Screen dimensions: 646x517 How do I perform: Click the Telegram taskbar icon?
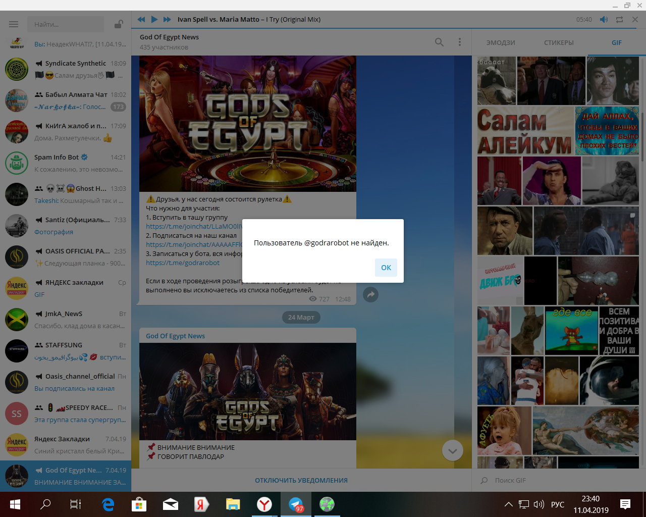point(296,504)
